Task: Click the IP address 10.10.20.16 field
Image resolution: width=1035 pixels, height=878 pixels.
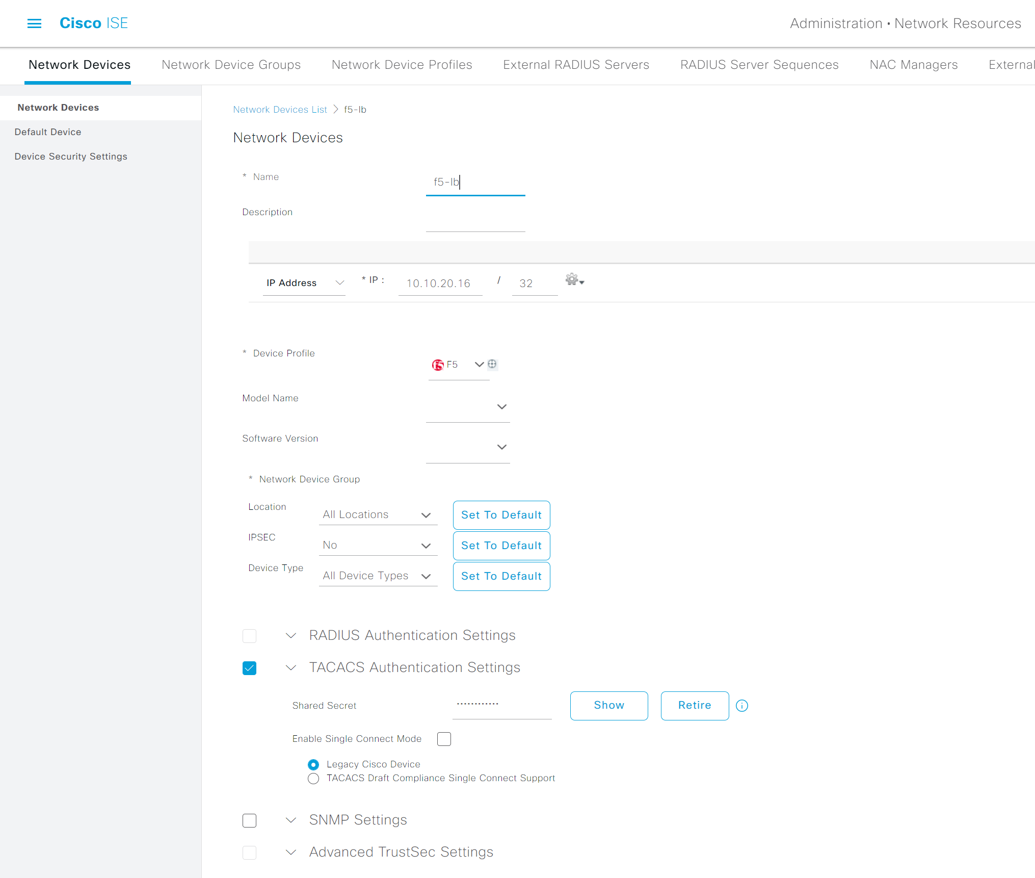Action: (440, 283)
